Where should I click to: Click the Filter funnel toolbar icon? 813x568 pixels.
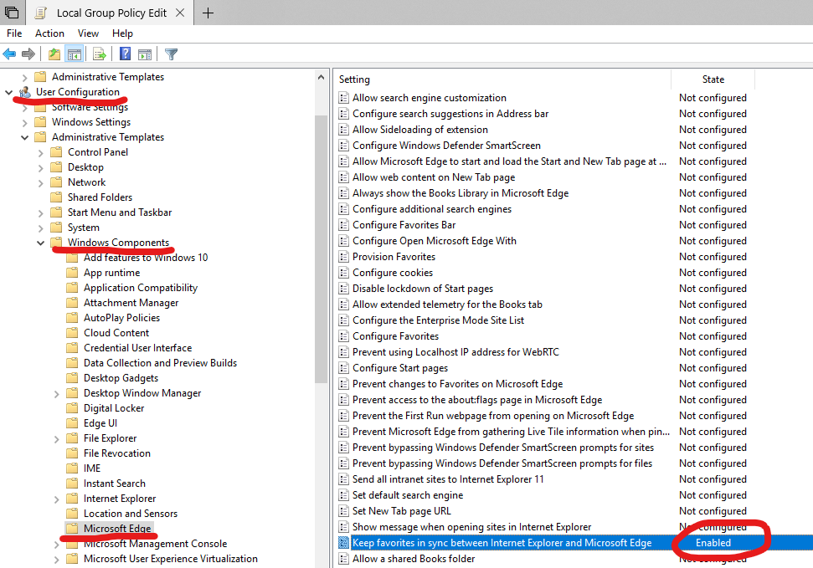point(171,54)
